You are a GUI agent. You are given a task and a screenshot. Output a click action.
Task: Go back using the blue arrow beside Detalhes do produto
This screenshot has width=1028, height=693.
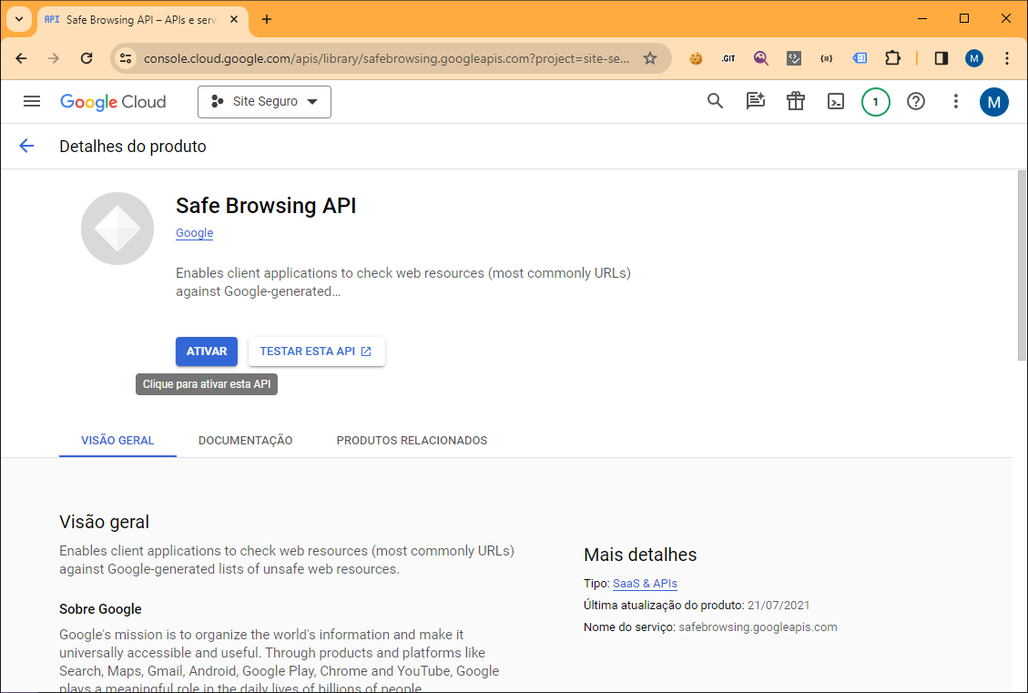click(x=26, y=146)
